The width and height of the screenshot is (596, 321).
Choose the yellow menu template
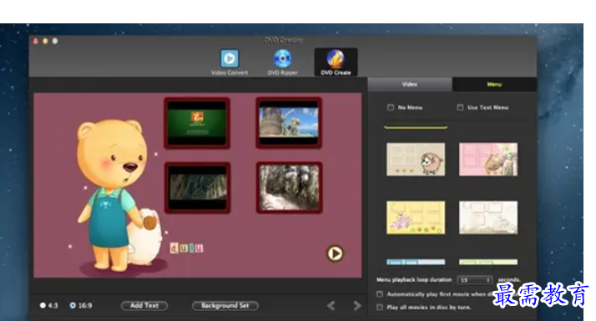(x=416, y=218)
